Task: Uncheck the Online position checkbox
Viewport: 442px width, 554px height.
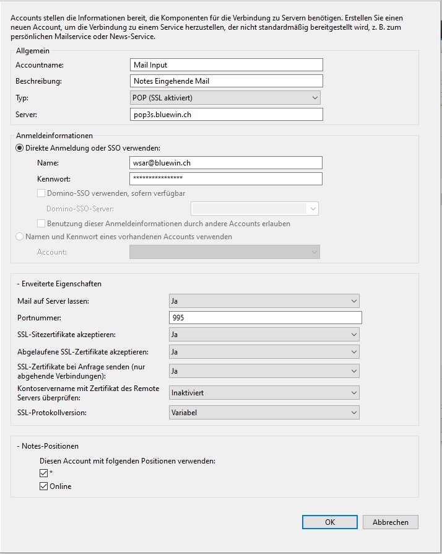Action: pos(43,486)
